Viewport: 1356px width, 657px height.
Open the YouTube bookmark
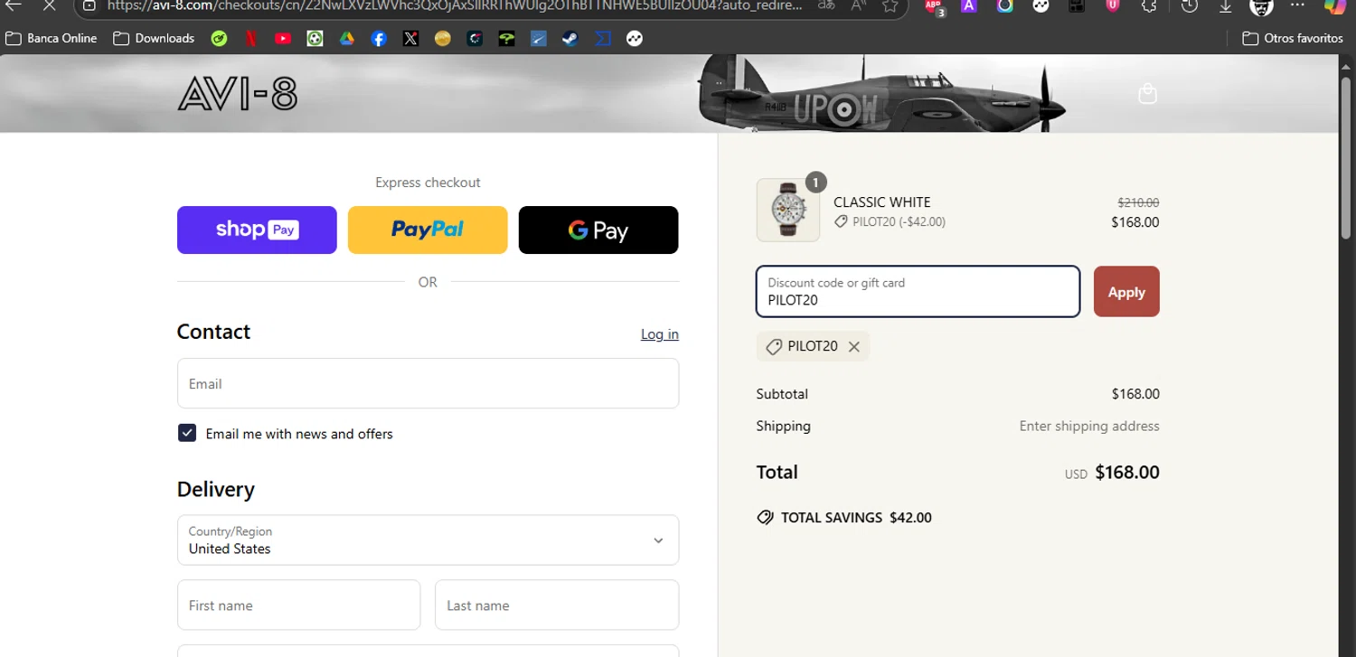[282, 39]
